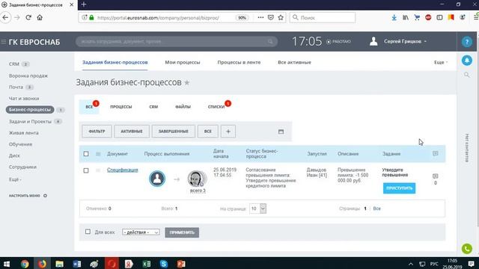This screenshot has height=269, width=479.
Task: Show ЗАВЕРШЕННЫЕ tasks filter
Action: click(x=173, y=132)
